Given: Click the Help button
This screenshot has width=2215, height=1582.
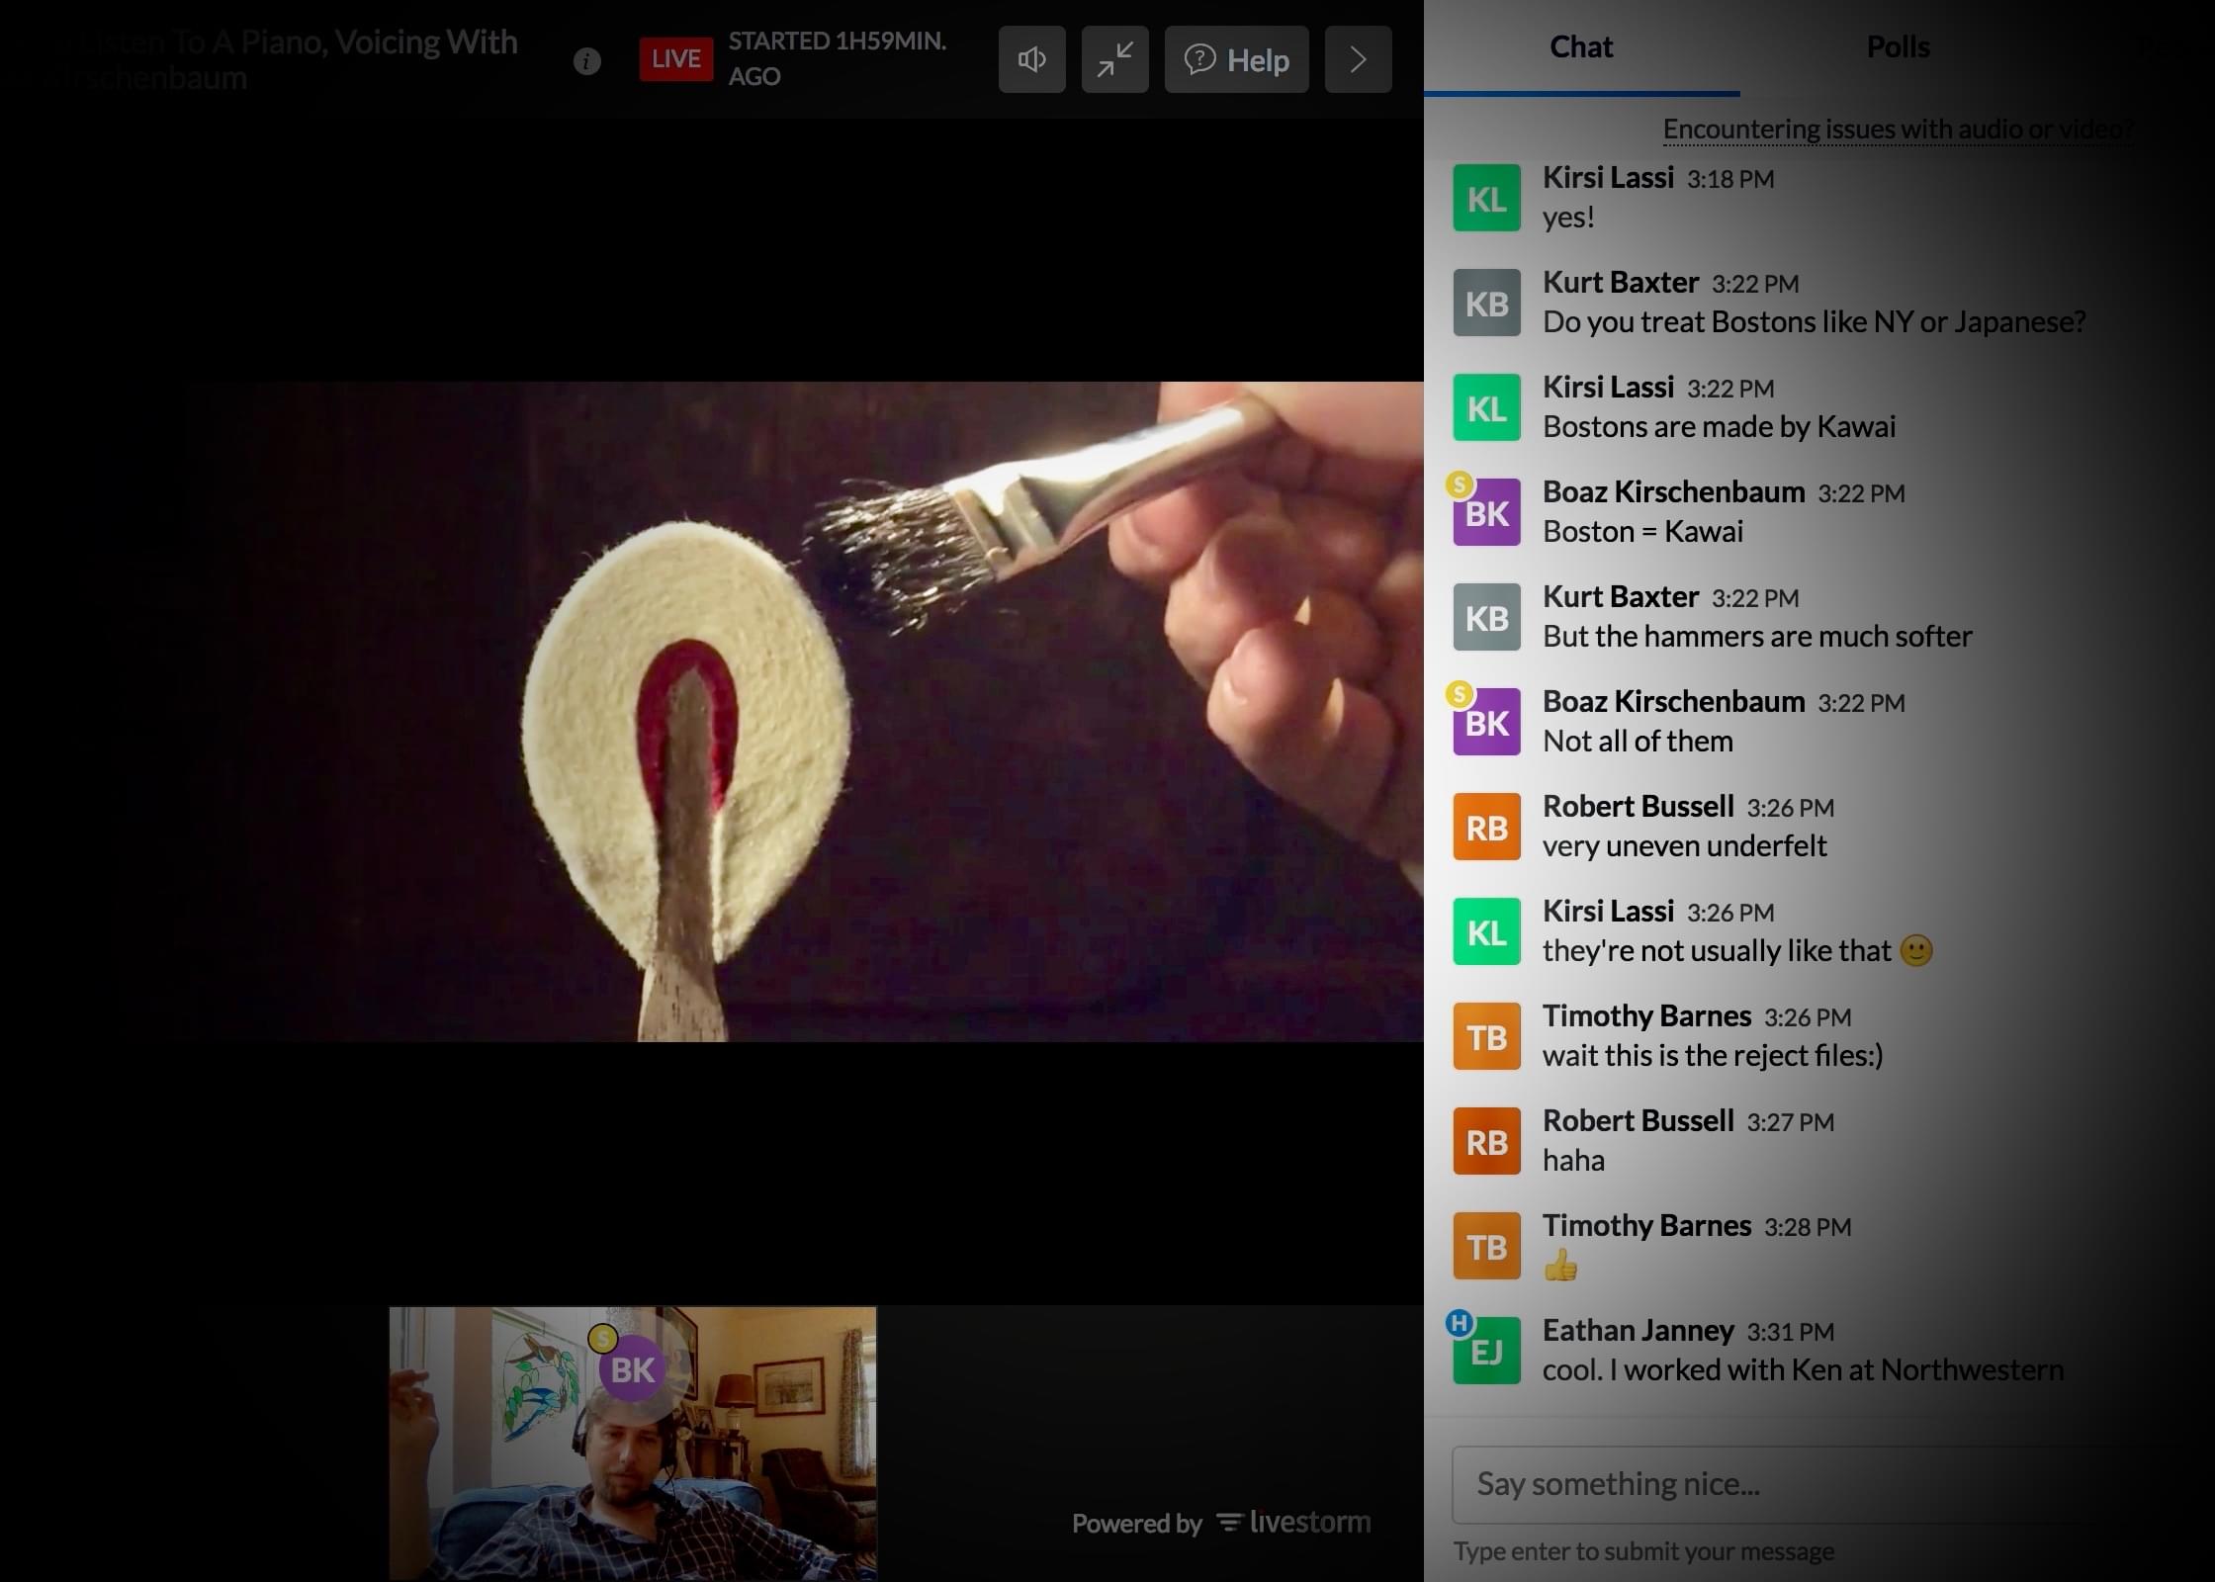Looking at the screenshot, I should (x=1236, y=60).
